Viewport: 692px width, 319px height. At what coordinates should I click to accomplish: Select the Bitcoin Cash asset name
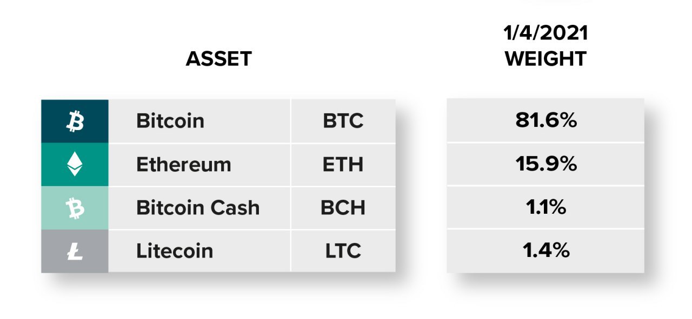tap(198, 207)
